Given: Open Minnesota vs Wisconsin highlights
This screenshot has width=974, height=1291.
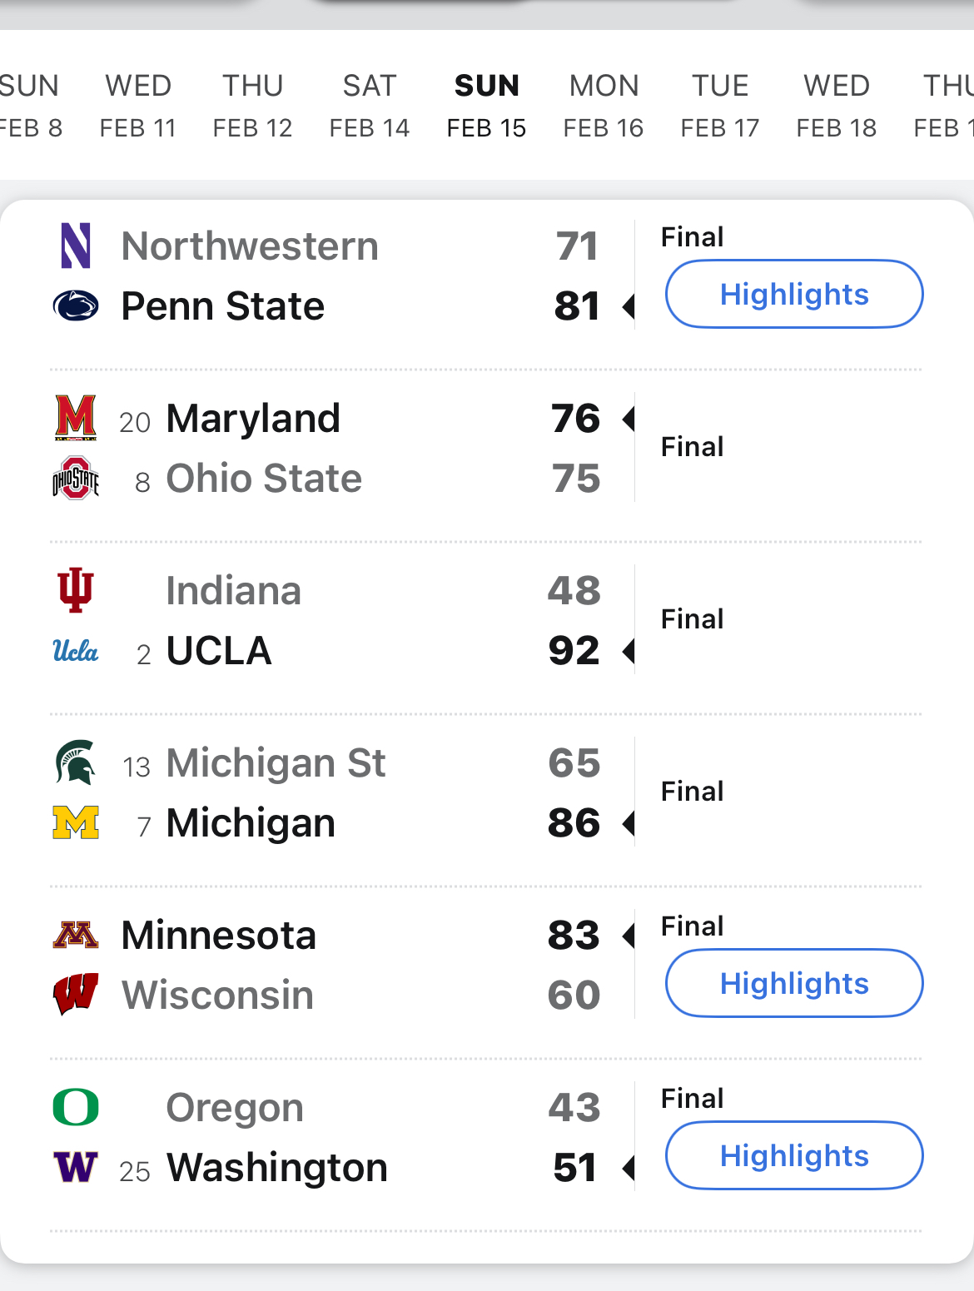Looking at the screenshot, I should tap(794, 984).
